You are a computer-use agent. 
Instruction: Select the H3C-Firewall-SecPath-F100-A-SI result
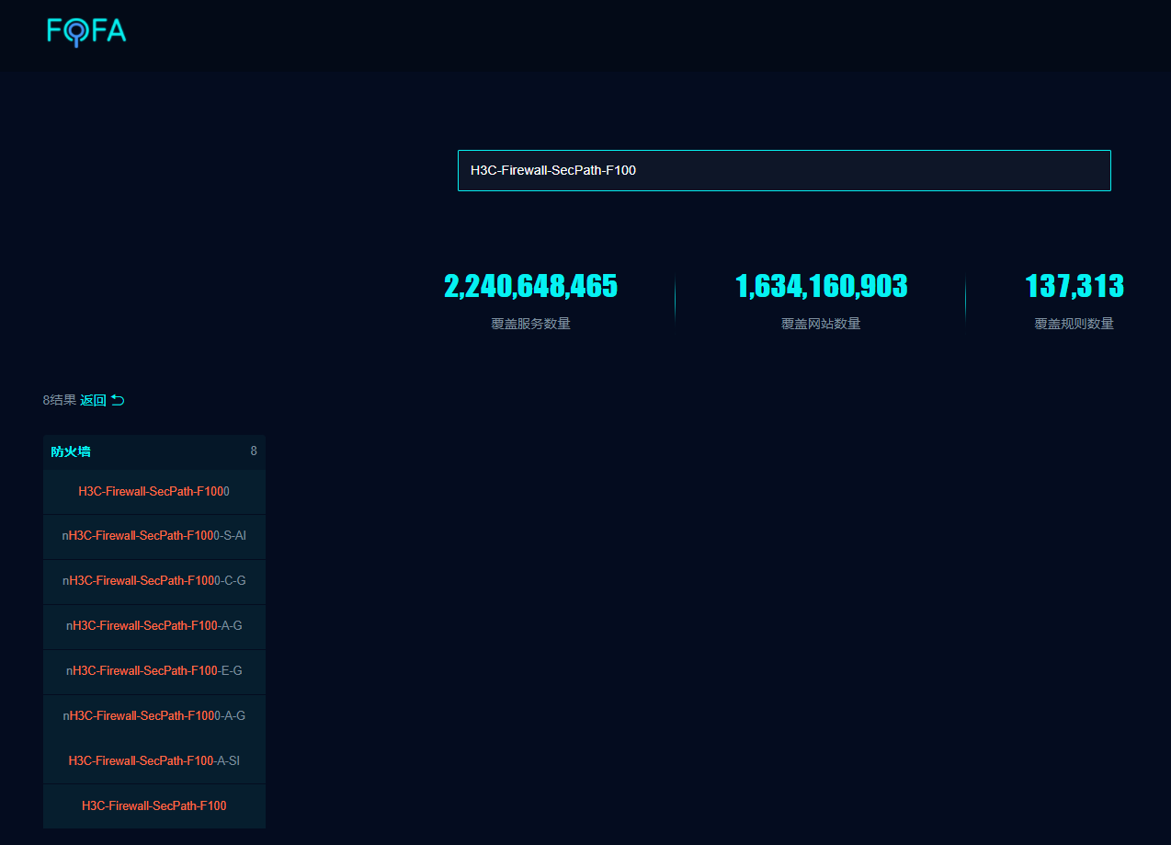tap(154, 760)
